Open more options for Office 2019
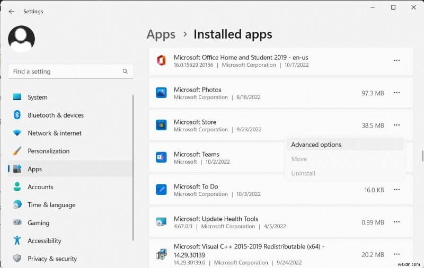Image resolution: width=424 pixels, height=268 pixels. [x=396, y=60]
